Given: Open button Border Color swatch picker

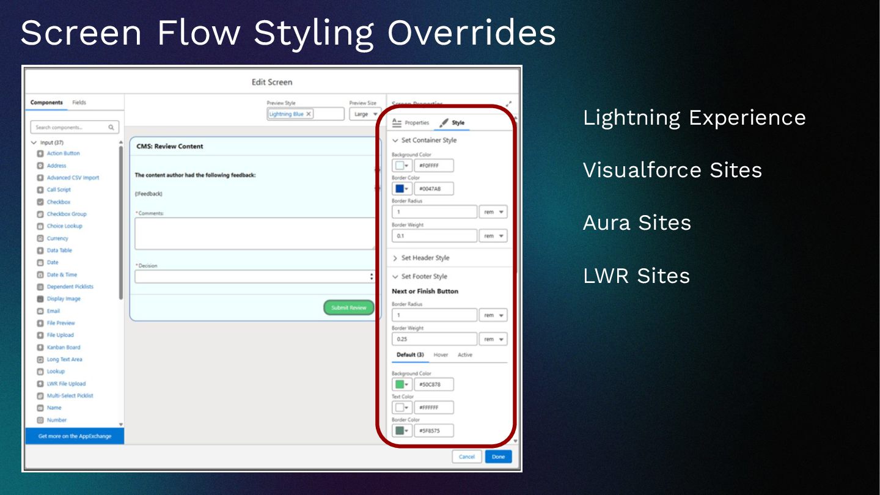Looking at the screenshot, I should coord(402,431).
